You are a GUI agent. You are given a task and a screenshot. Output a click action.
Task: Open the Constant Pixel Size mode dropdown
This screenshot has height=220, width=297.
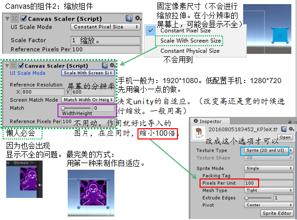tap(106, 27)
